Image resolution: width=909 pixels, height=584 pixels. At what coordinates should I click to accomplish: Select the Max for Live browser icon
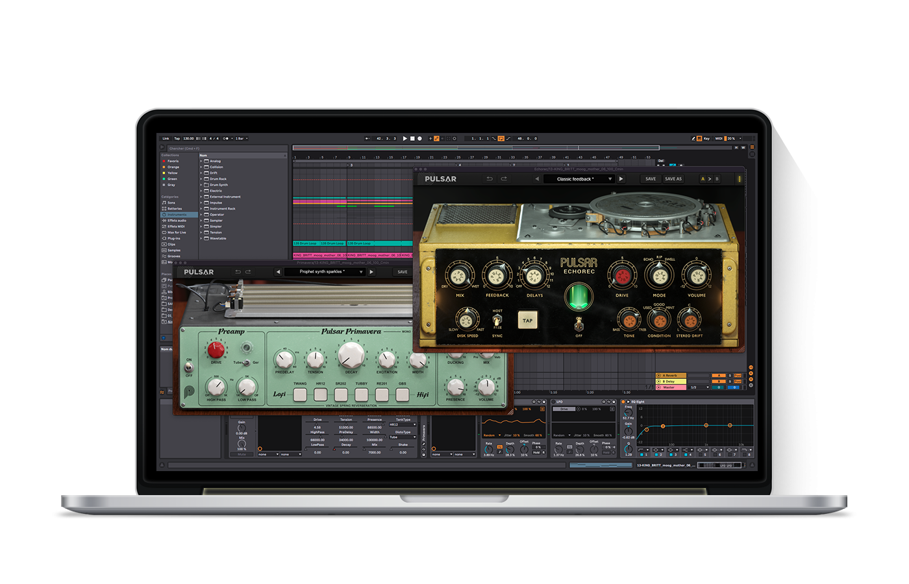point(164,232)
